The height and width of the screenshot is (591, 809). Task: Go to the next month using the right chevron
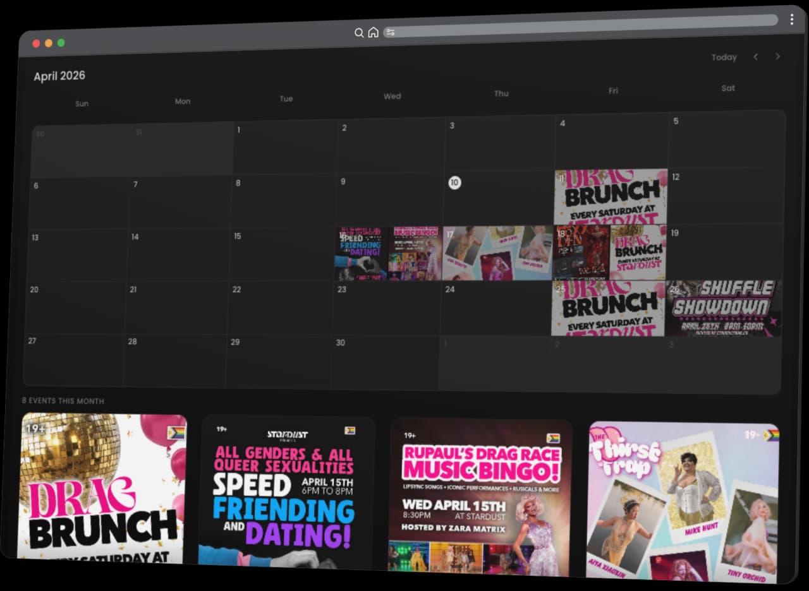pyautogui.click(x=778, y=56)
